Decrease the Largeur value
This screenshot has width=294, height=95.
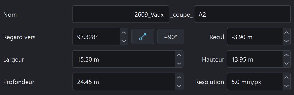pyautogui.click(x=179, y=63)
